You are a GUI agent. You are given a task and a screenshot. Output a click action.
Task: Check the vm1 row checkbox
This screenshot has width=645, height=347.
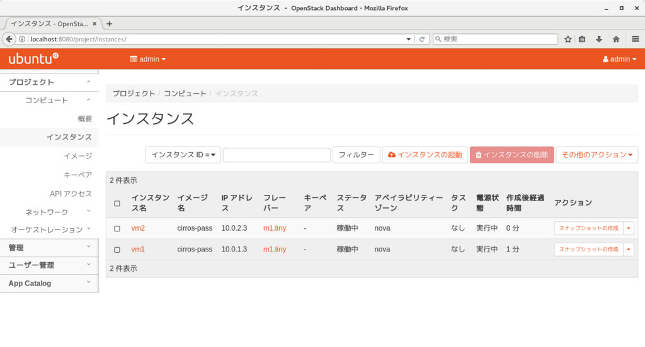[117, 250]
